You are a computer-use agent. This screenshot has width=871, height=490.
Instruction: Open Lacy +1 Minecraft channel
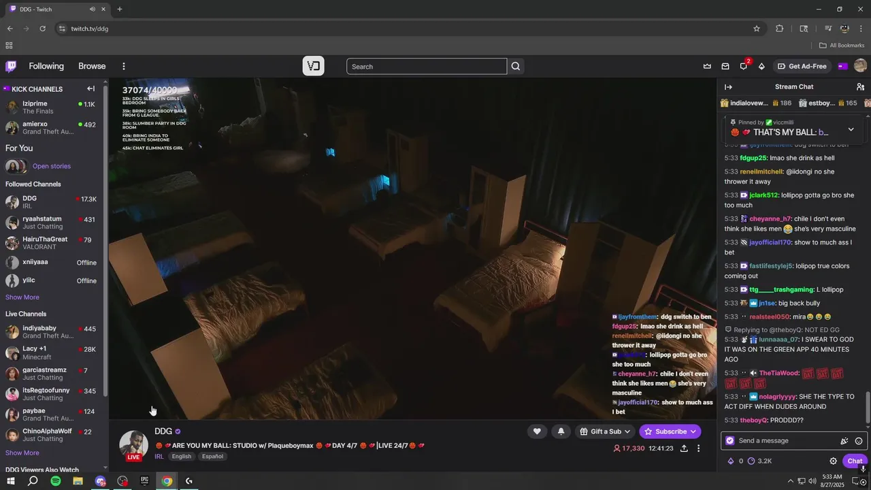tap(52, 353)
